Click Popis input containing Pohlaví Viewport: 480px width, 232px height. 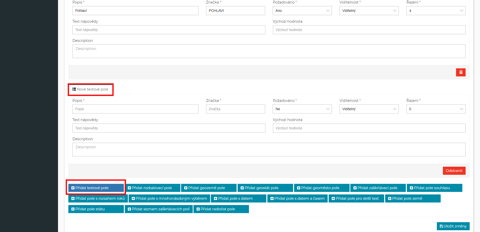pos(135,11)
